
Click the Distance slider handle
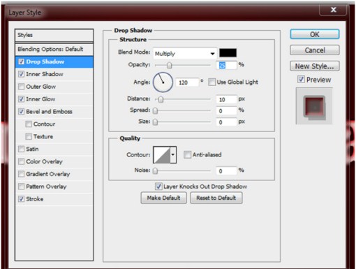161,99
